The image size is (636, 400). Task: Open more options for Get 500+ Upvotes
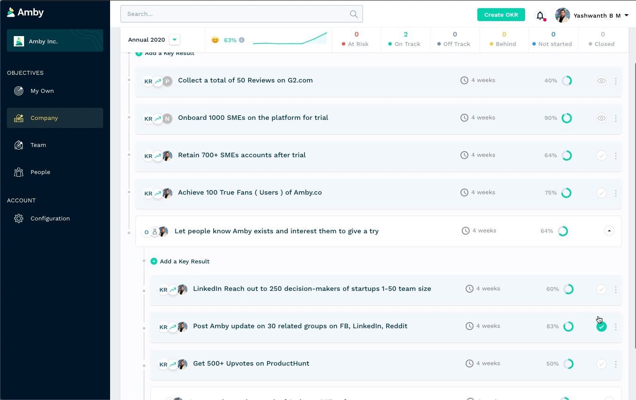click(x=615, y=364)
